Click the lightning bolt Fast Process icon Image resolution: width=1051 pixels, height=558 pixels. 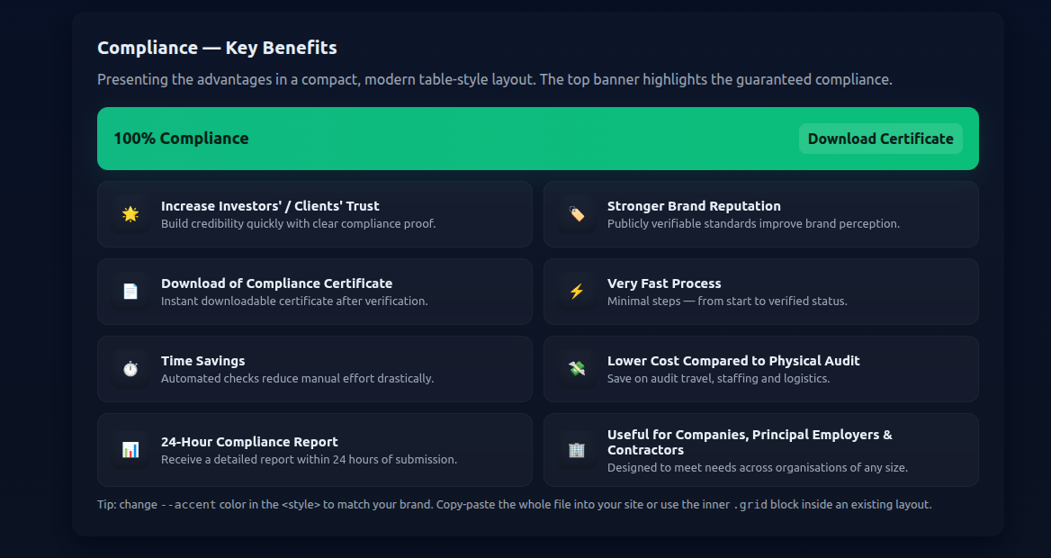(577, 292)
